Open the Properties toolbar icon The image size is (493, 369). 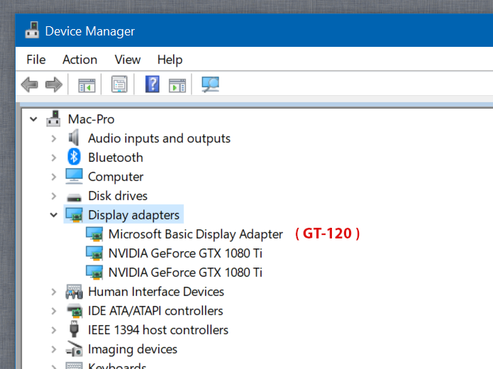click(x=119, y=84)
